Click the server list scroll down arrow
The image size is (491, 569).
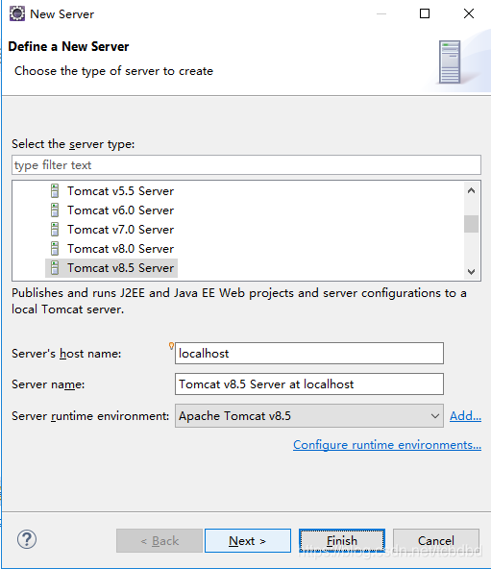tap(471, 271)
